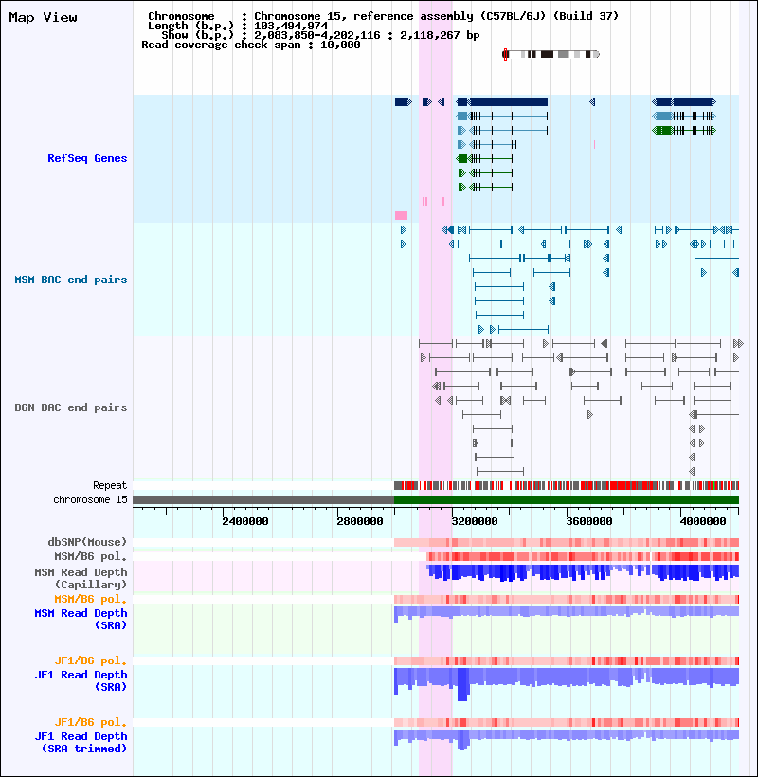The height and width of the screenshot is (777, 758).
Task: Click the gray gap segment of chromosome 15
Action: 263,499
